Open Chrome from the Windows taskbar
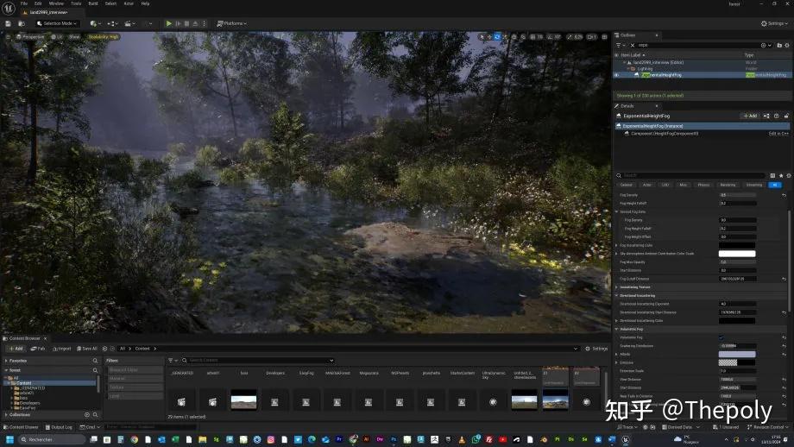Viewport: 794px width, 447px height. pos(134,439)
